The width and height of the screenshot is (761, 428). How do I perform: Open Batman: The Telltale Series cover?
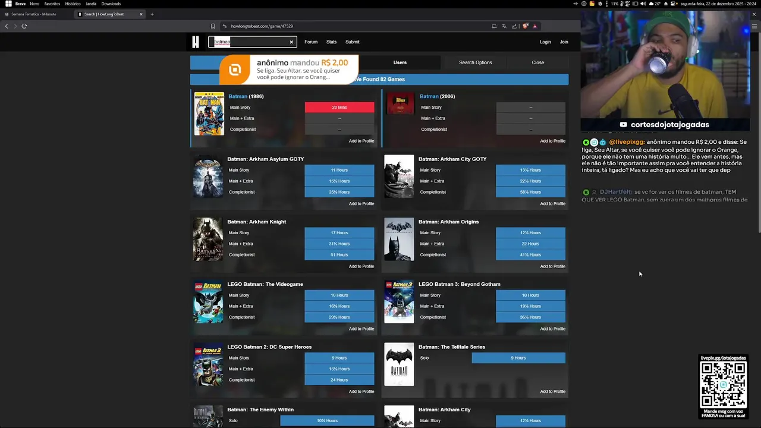pyautogui.click(x=399, y=364)
